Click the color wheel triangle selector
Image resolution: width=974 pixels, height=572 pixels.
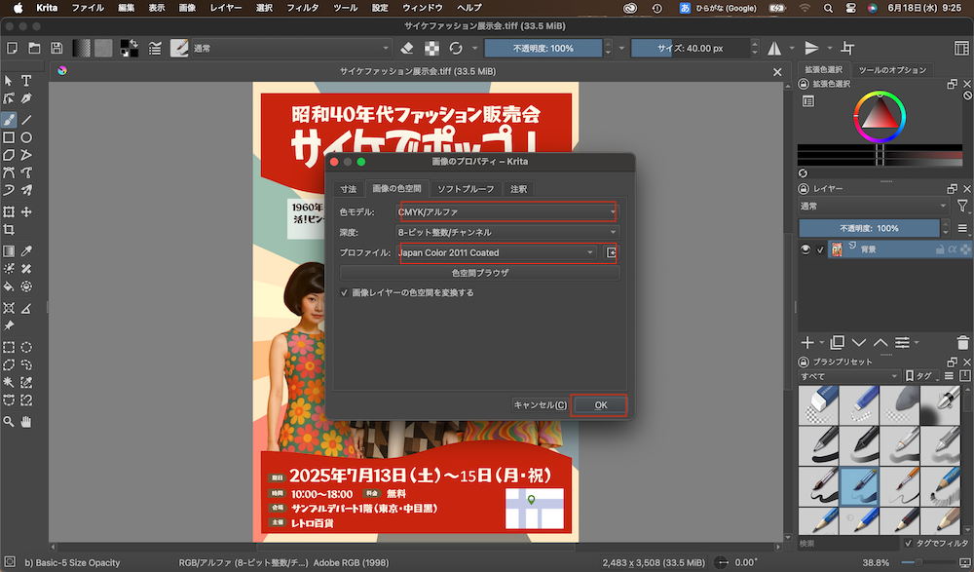point(879,114)
